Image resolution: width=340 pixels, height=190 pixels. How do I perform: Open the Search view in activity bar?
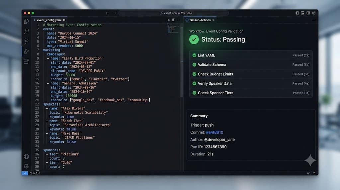(x=26, y=31)
